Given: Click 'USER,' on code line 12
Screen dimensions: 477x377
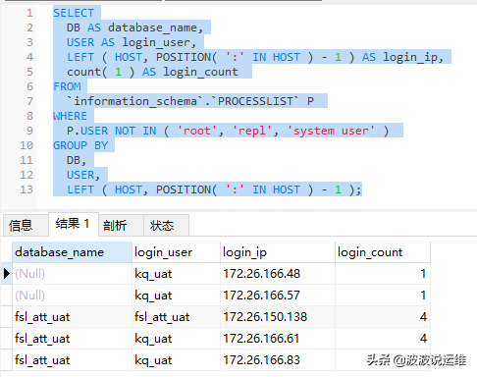Looking at the screenshot, I should point(83,175).
